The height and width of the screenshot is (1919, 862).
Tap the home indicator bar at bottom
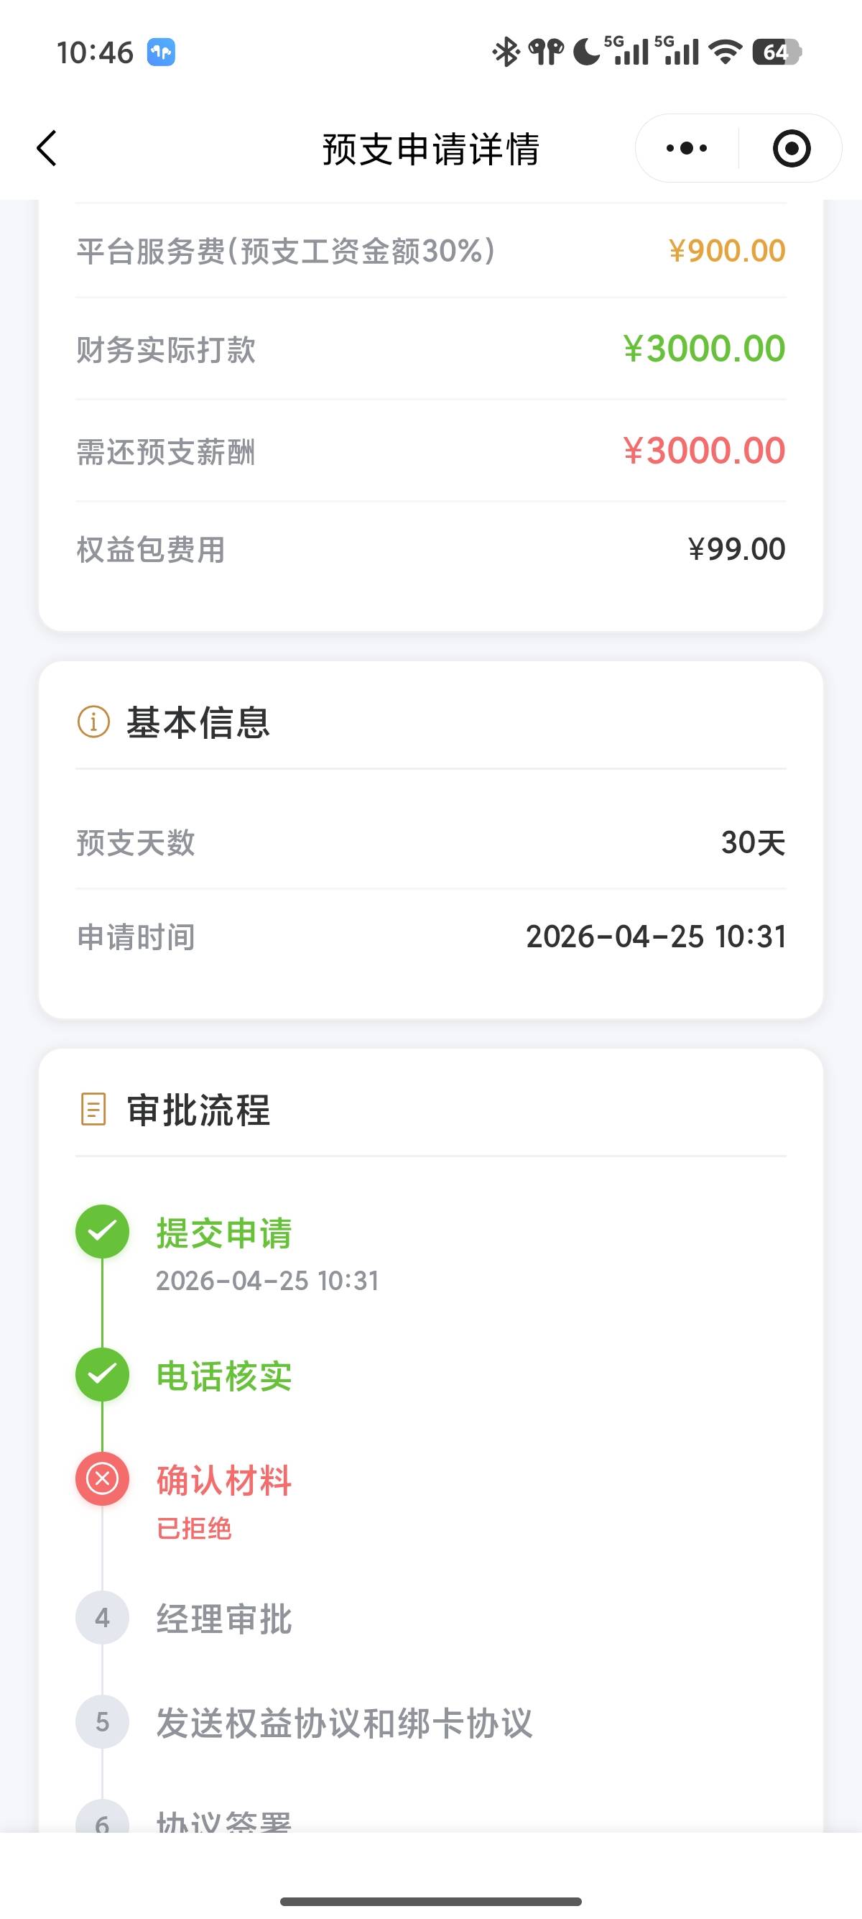click(430, 1901)
